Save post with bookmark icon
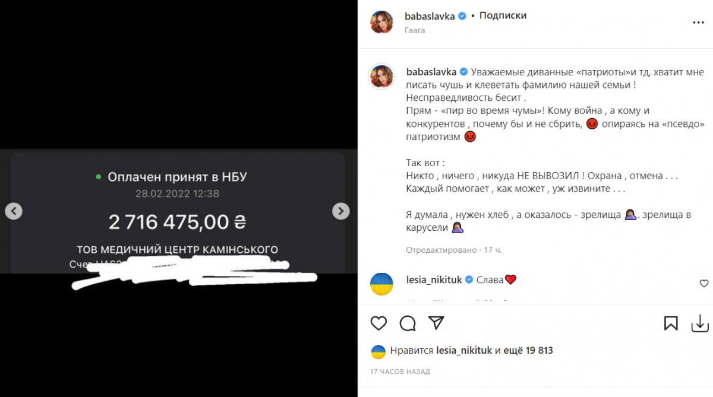 pos(671,323)
